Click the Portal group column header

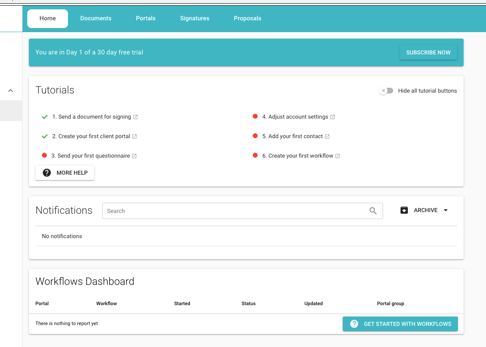390,304
